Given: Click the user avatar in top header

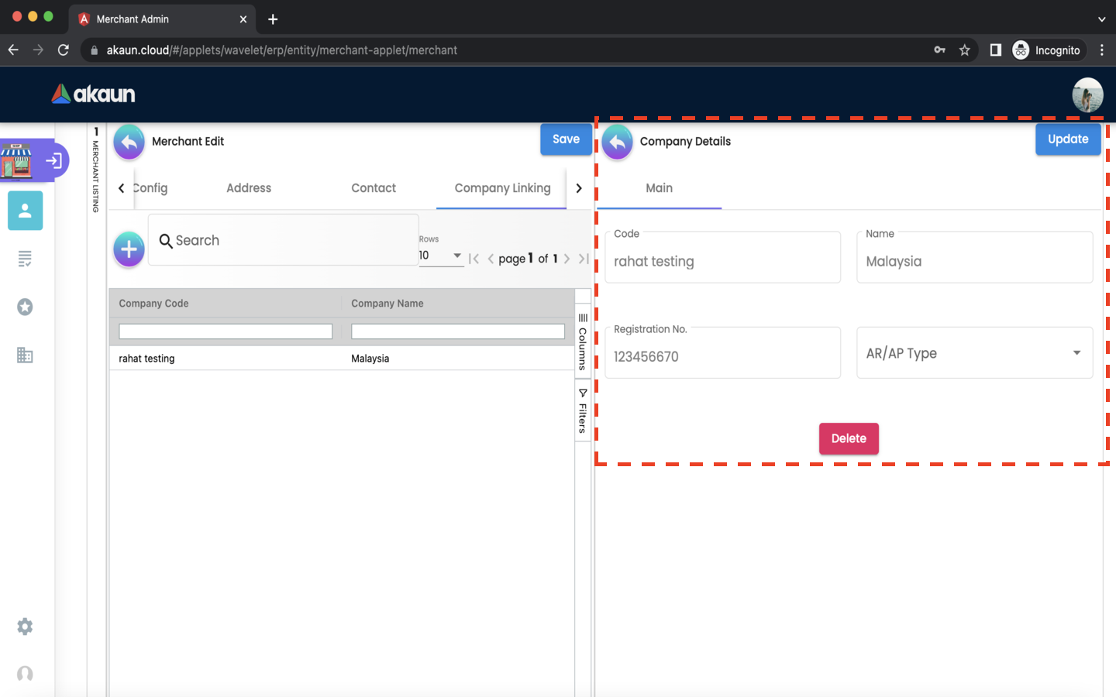Looking at the screenshot, I should coord(1087,94).
